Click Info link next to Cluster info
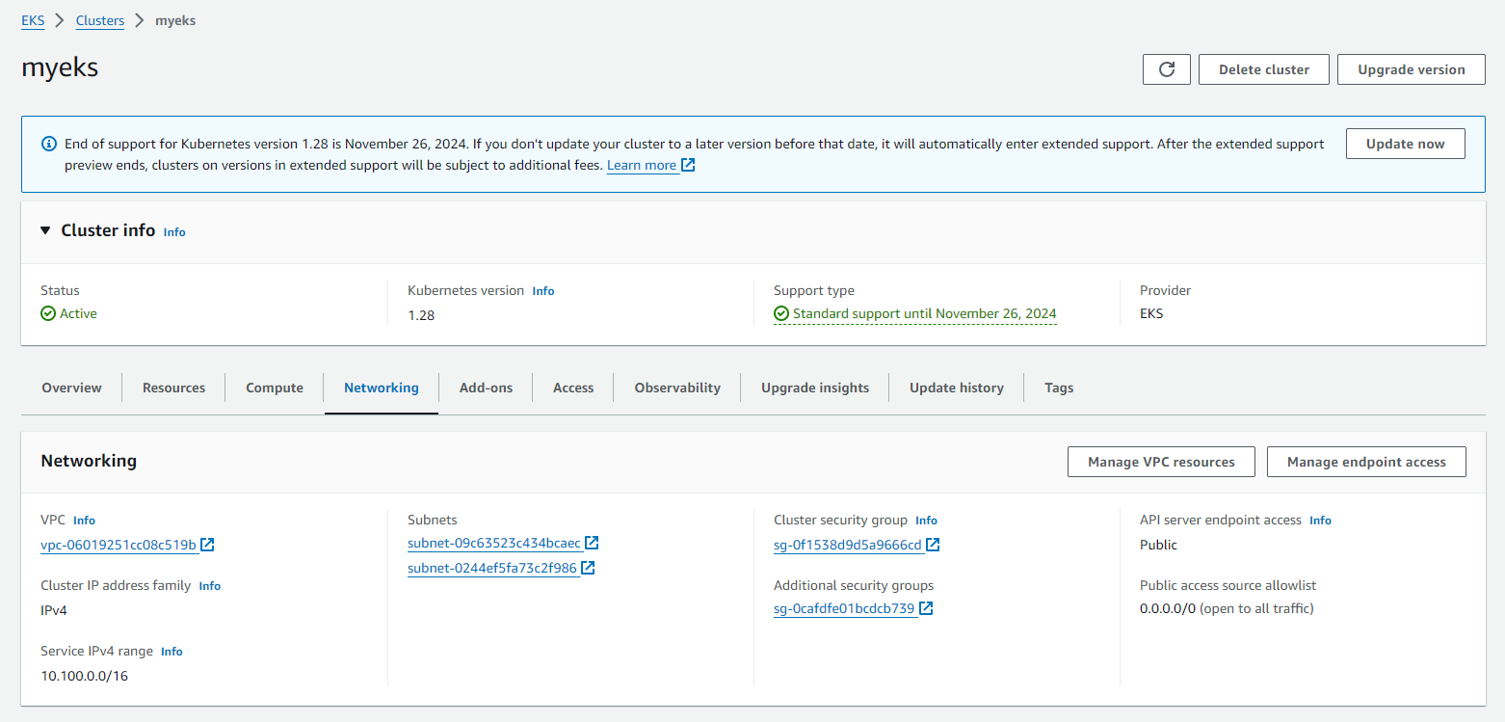This screenshot has height=722, width=1505. (174, 232)
